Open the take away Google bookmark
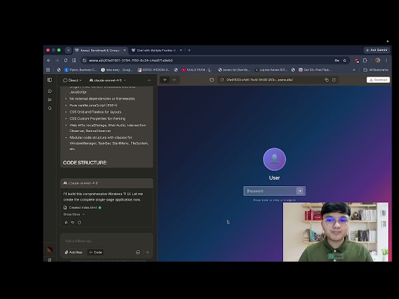 117,70
